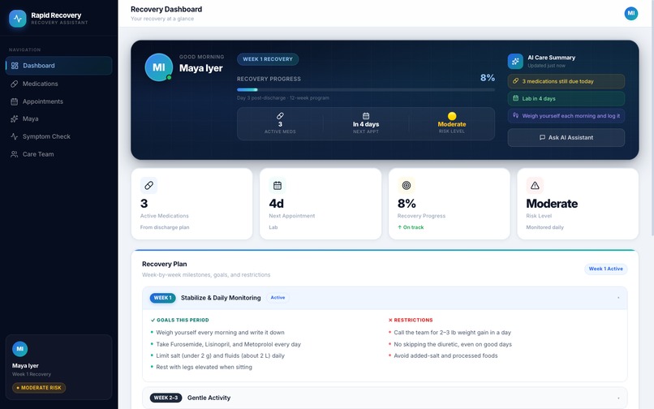Click the Moderate Risk badge in sidebar
The image size is (654, 409).
point(39,388)
